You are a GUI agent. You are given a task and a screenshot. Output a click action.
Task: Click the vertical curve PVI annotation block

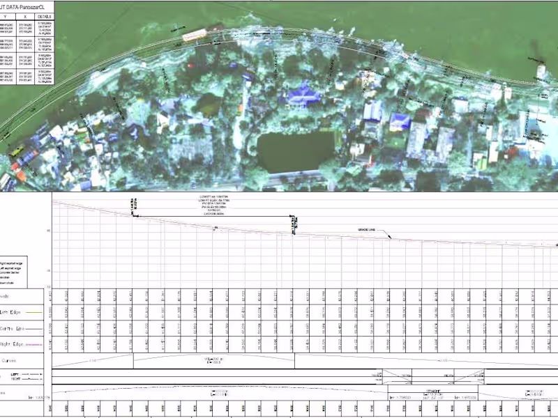tap(213, 204)
